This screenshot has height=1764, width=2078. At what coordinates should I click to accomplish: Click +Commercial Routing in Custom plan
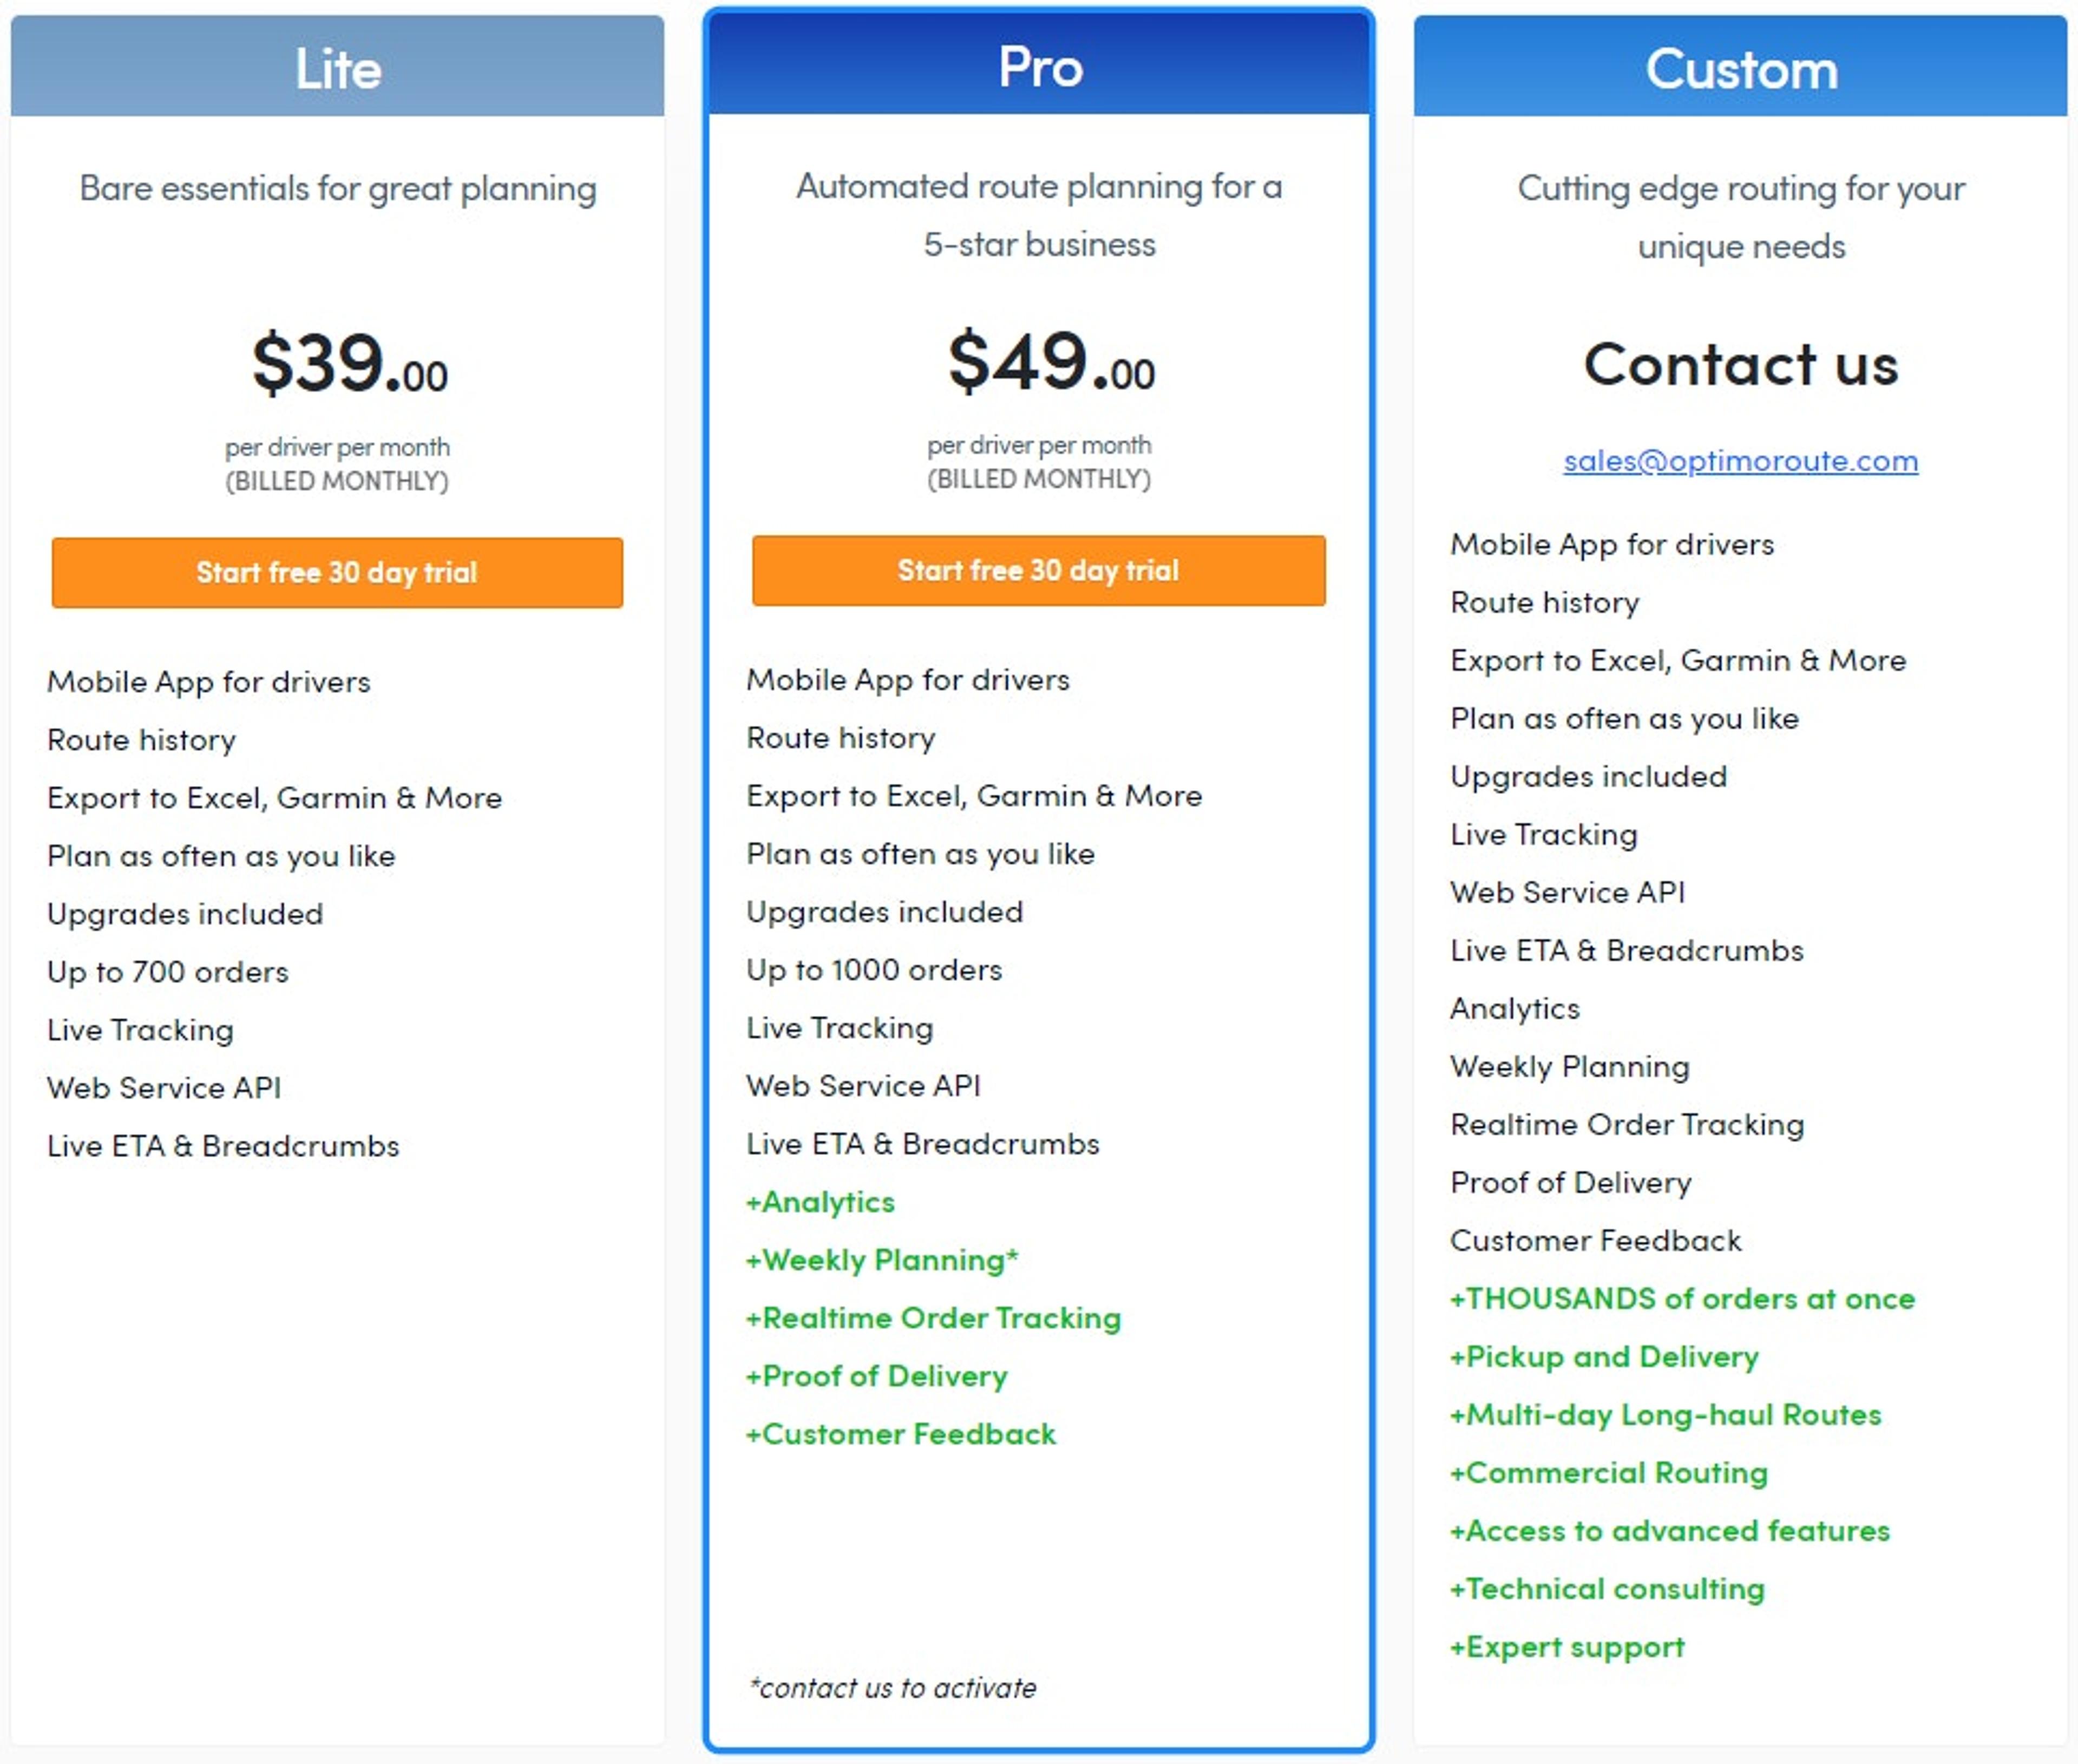(1608, 1472)
